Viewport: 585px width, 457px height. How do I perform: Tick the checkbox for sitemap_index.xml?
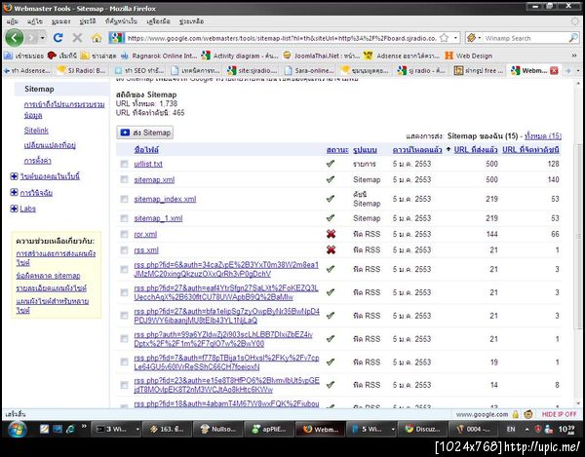coord(124,199)
